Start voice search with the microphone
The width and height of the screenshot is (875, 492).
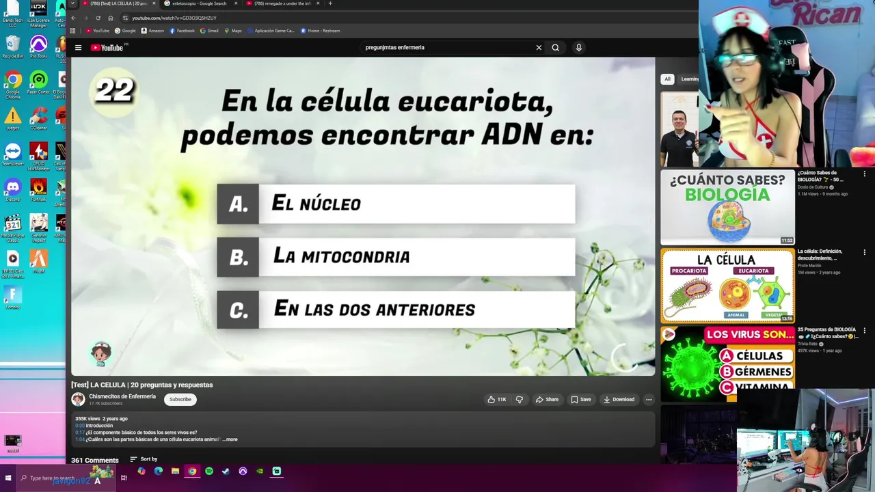(578, 48)
